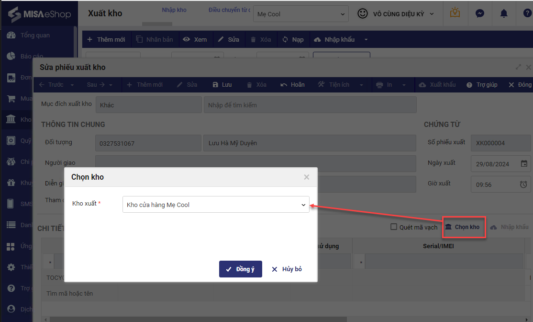Expand the Trước dropdown arrow
533x322 pixels.
coord(72,85)
